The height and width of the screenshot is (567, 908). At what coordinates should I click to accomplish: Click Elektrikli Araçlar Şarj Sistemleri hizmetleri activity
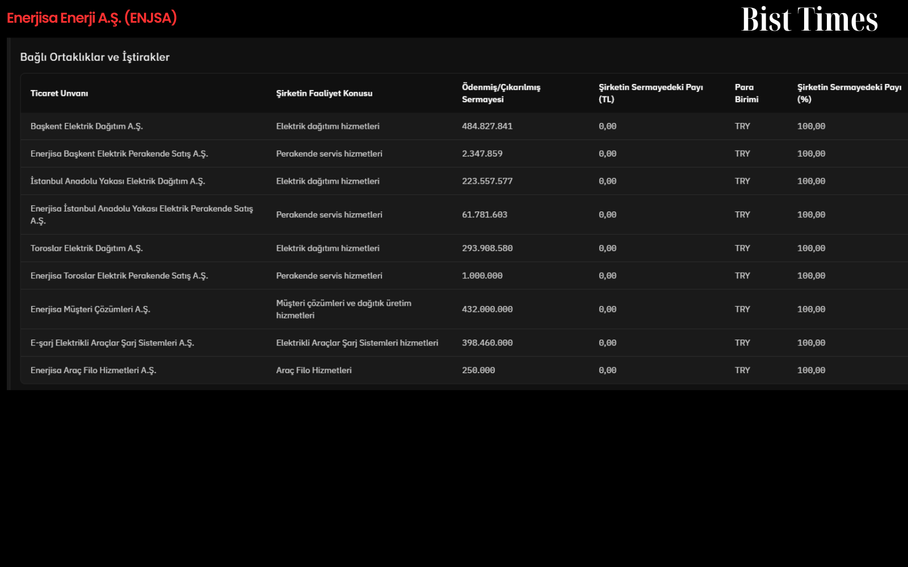[357, 343]
